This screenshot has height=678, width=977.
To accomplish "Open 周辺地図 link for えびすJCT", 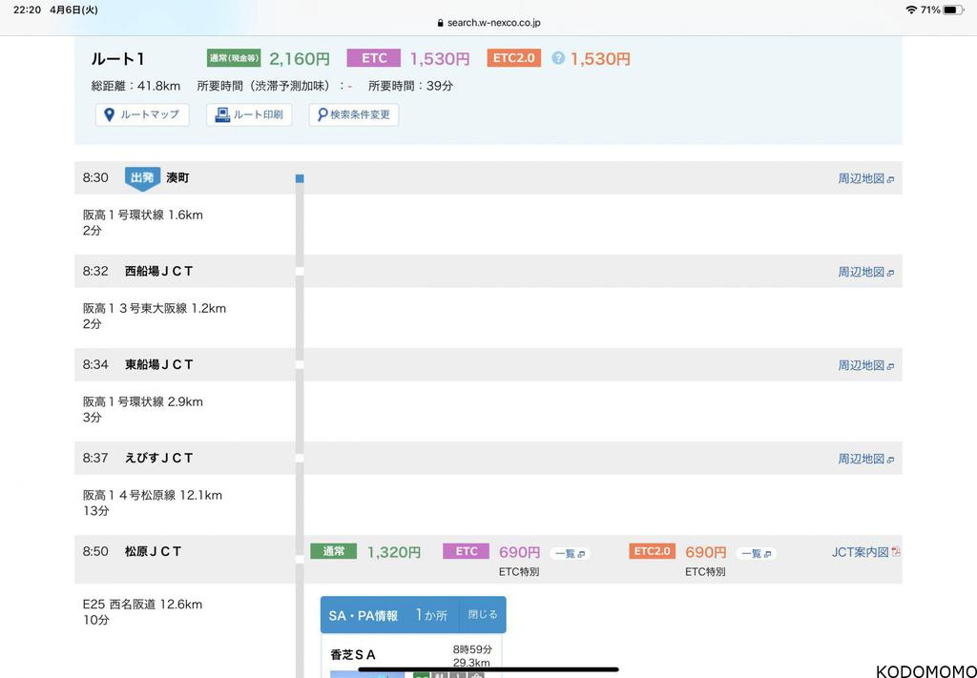I will click(x=865, y=459).
